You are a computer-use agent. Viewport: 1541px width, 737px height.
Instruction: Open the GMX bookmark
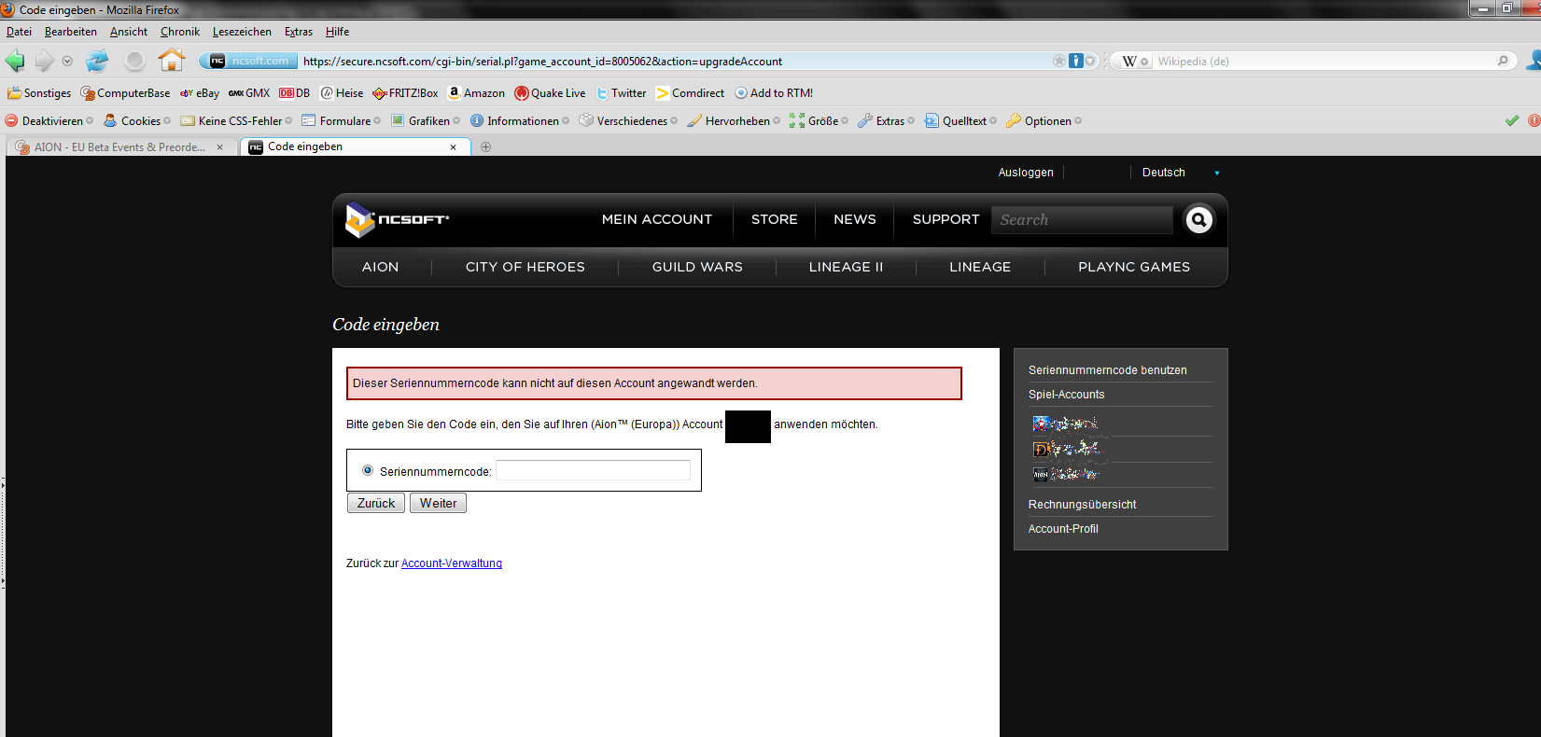249,93
